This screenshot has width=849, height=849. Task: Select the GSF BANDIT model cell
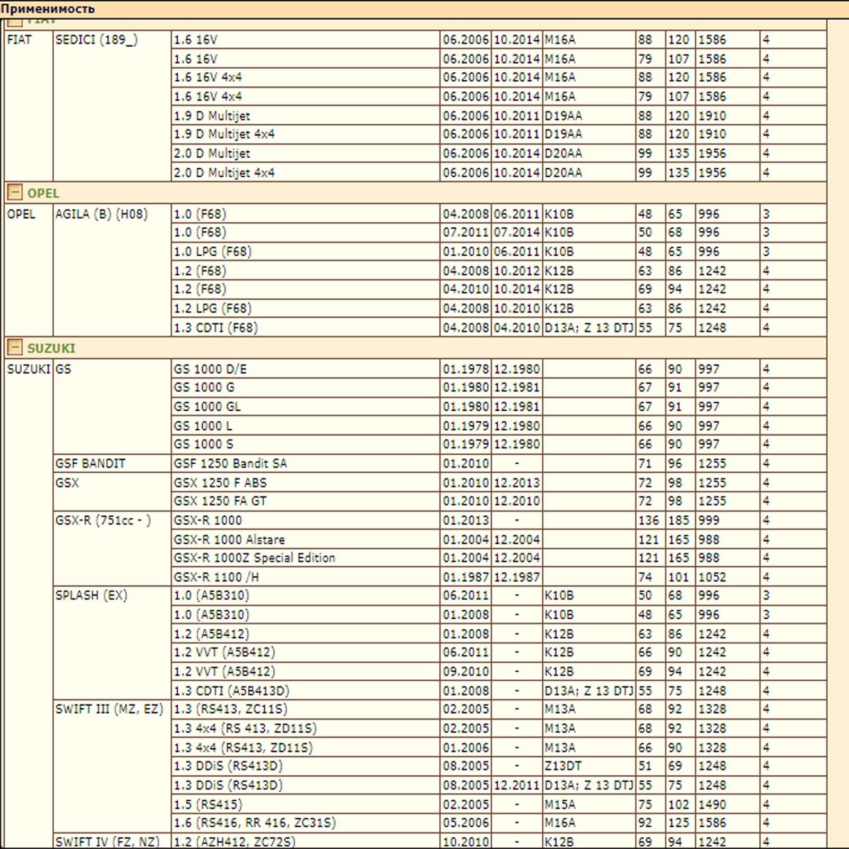(x=90, y=464)
